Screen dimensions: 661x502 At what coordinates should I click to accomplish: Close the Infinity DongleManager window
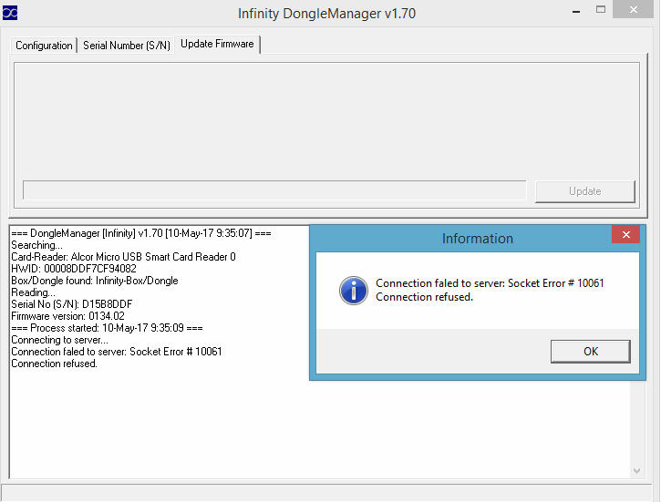click(x=633, y=9)
